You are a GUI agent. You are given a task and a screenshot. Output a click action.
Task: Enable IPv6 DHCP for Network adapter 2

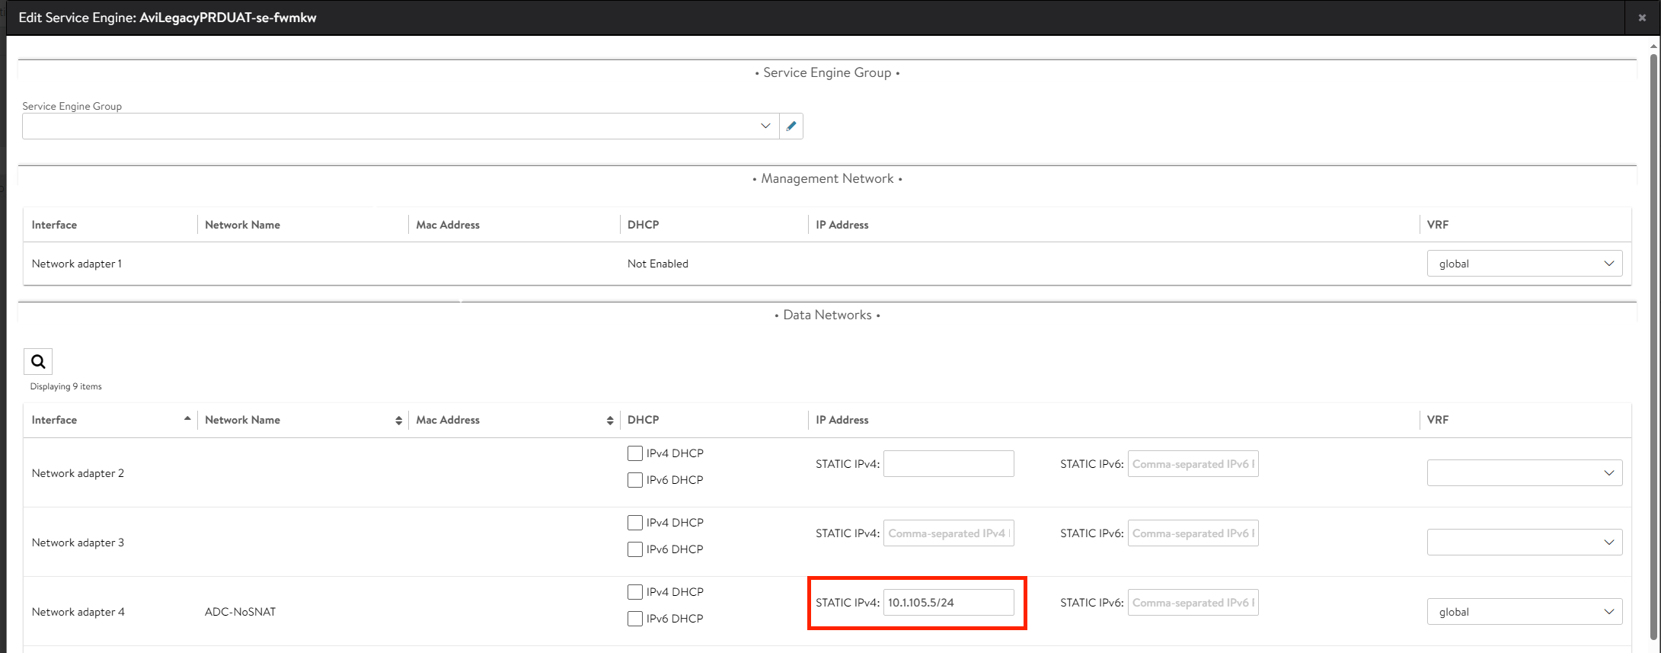tap(635, 480)
